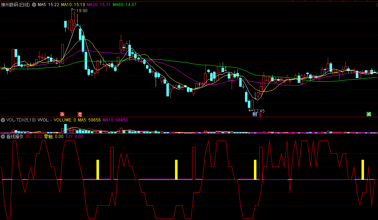Click the red 港 event marker
Viewport: 378px width, 220px height.
pos(80,114)
